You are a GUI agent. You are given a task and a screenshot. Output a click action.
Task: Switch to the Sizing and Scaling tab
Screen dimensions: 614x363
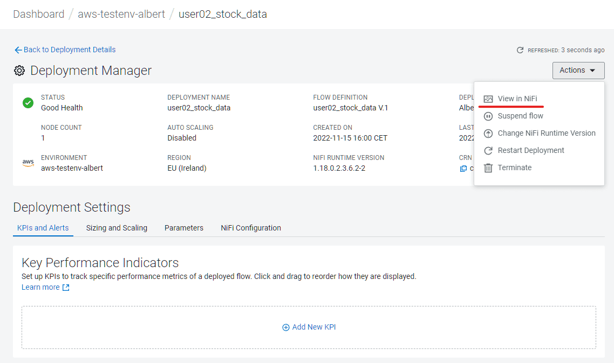click(x=117, y=228)
